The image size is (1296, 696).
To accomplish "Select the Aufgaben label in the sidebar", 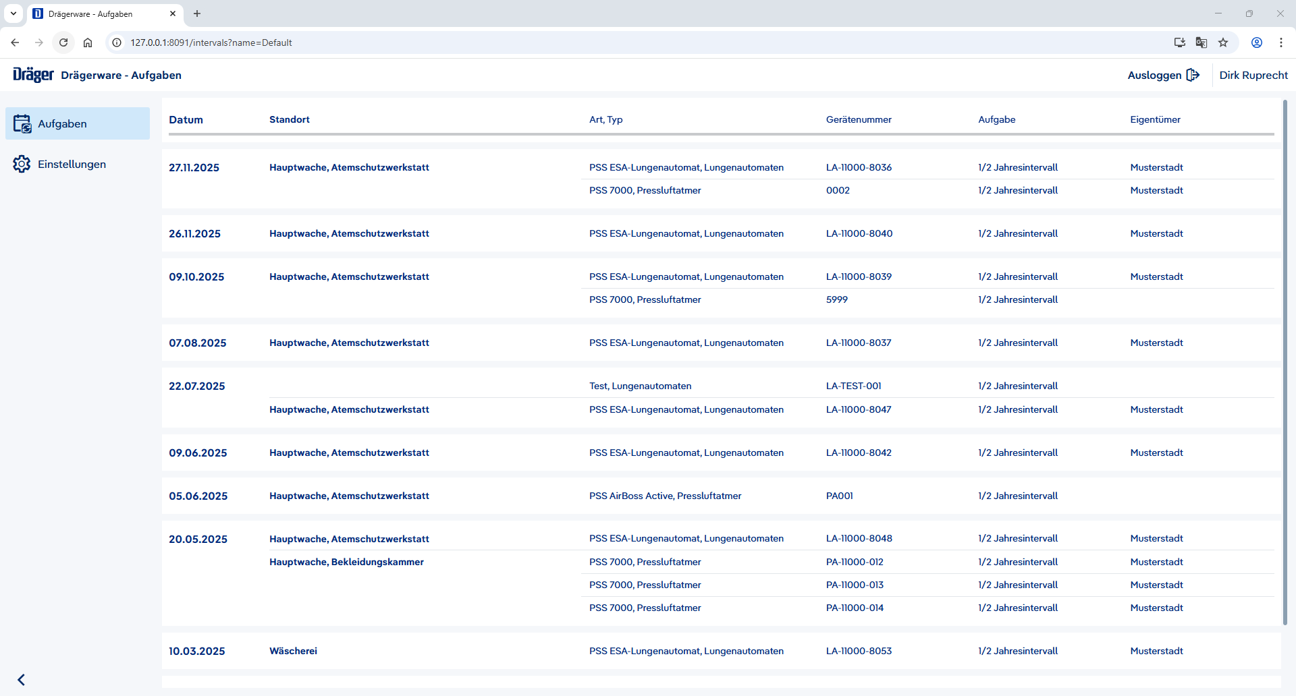I will tap(62, 123).
